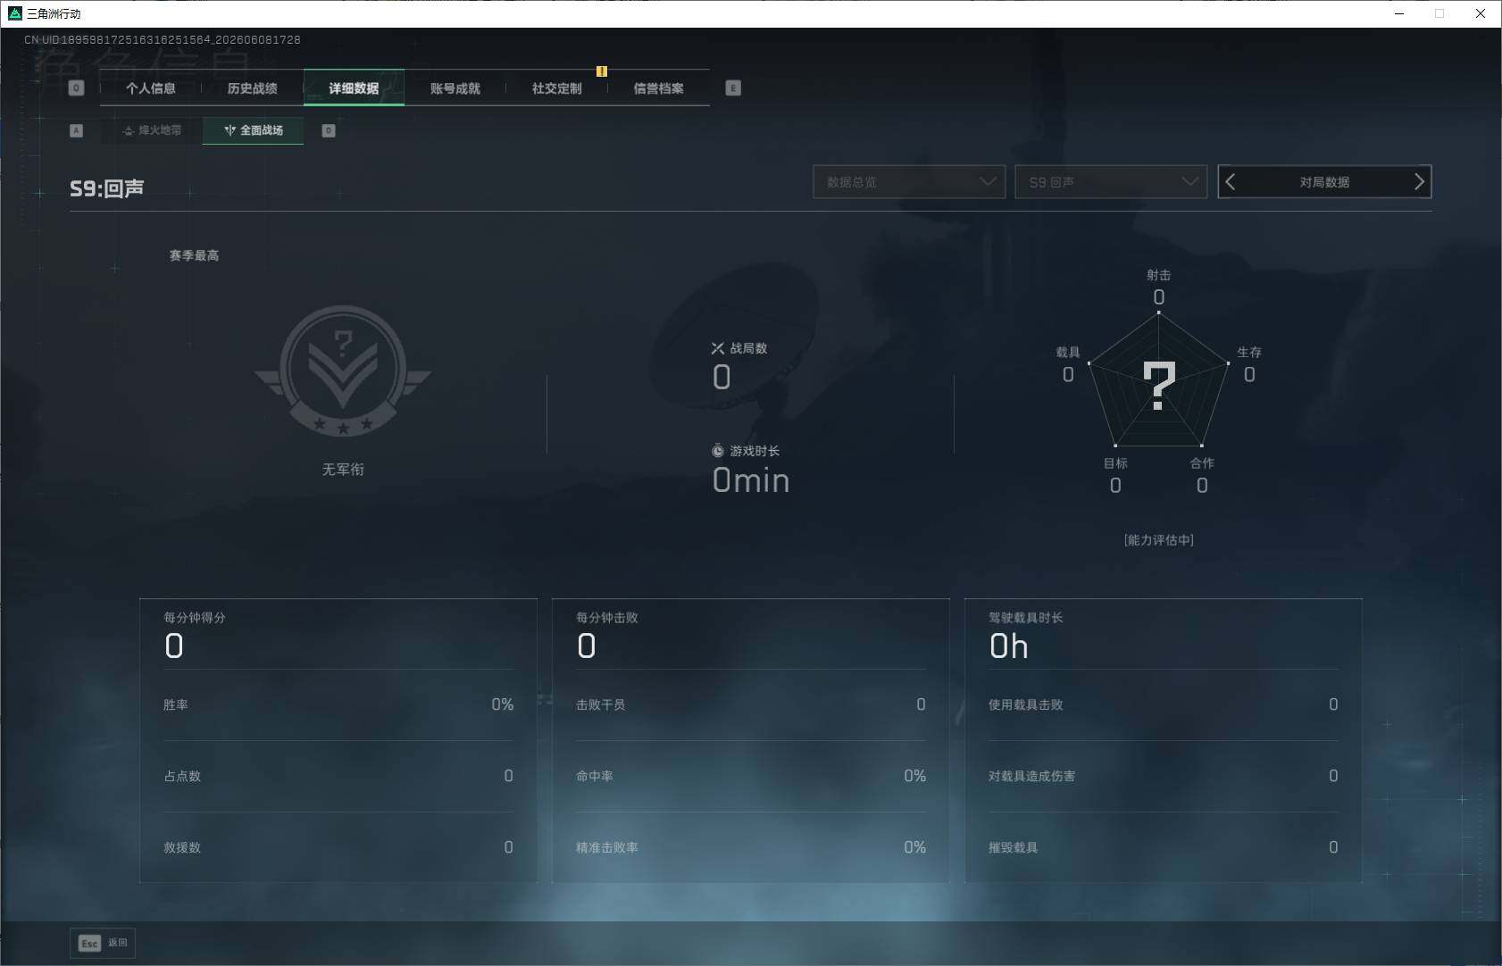Click the CN UID text at top
The image size is (1502, 966).
(162, 40)
